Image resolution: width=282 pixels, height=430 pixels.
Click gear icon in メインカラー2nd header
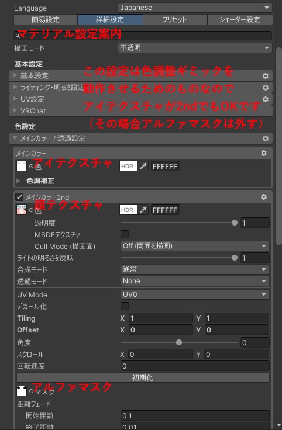[264, 197]
